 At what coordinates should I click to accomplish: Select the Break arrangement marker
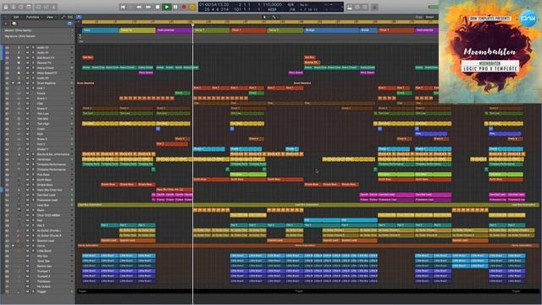click(368, 30)
